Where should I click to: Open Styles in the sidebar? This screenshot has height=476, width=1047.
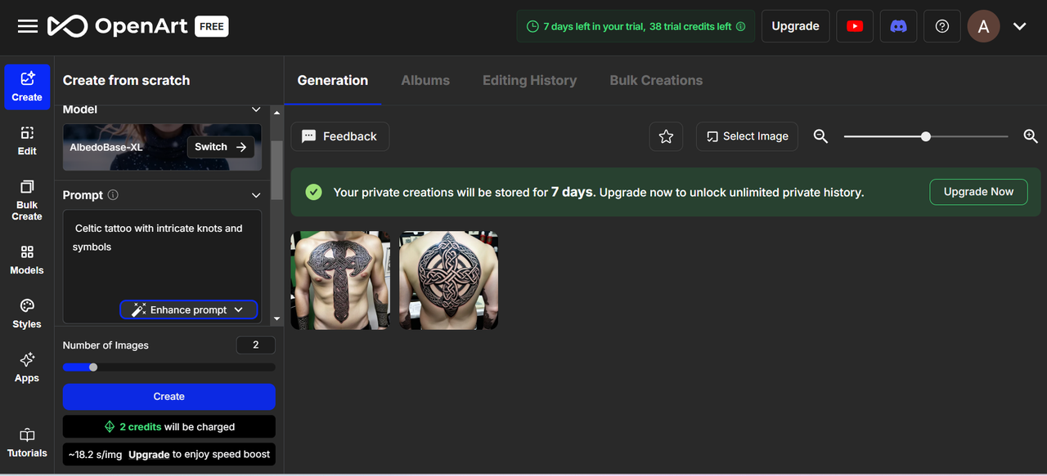(x=27, y=313)
